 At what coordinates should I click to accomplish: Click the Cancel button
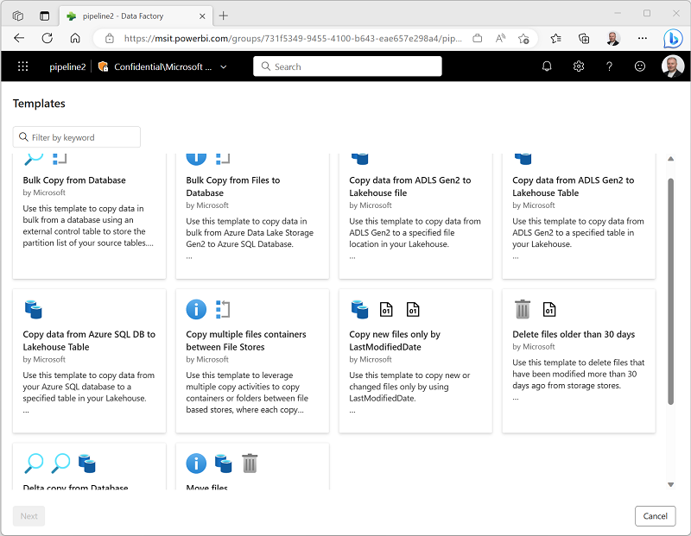[655, 516]
